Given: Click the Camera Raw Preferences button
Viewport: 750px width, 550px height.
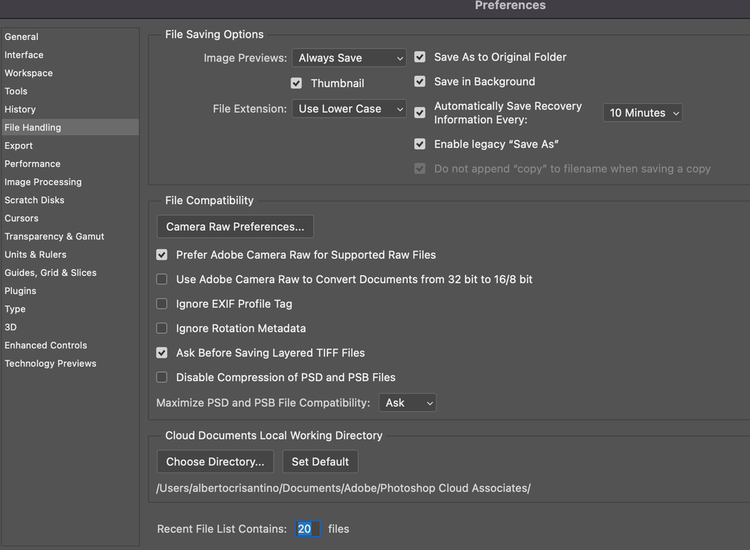Looking at the screenshot, I should 235,227.
